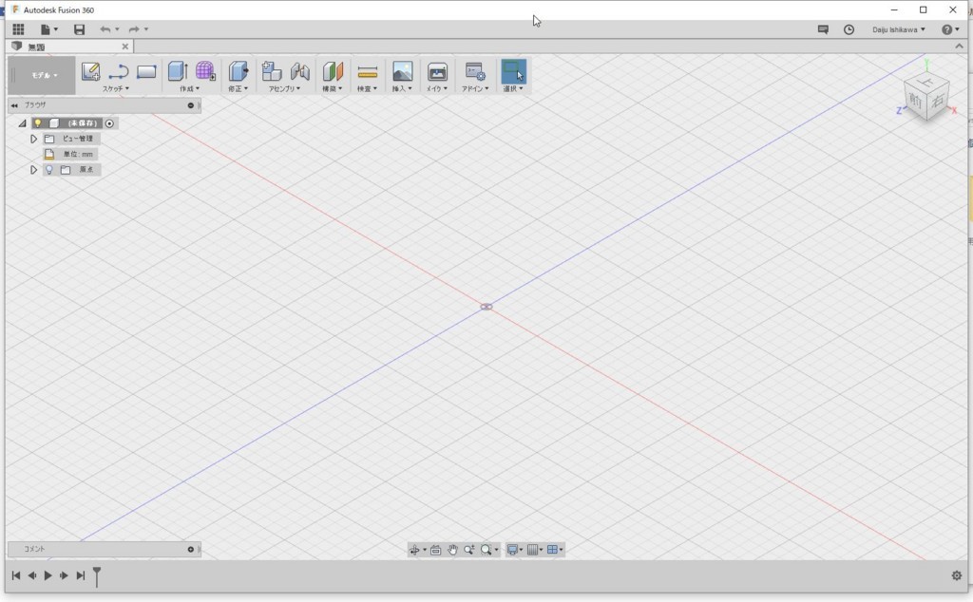Open the 検査 menu
The image size is (973, 602).
click(368, 88)
